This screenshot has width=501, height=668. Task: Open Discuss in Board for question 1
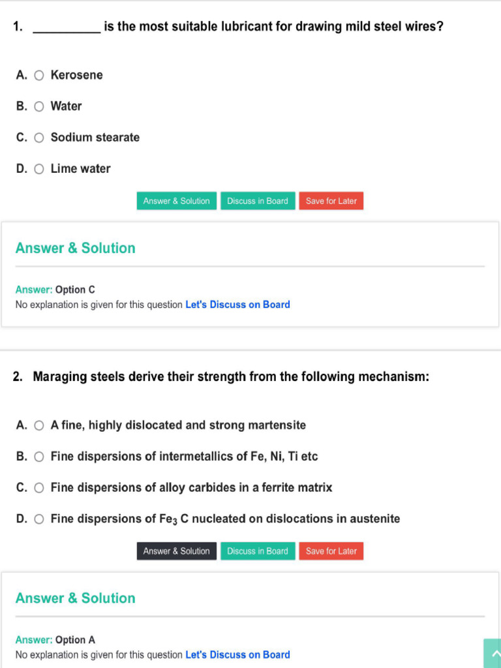(x=258, y=201)
